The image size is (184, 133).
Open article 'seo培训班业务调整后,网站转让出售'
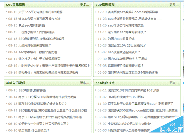[x=134, y=19]
